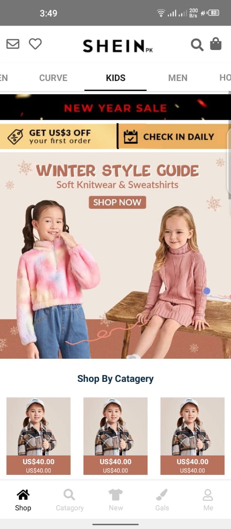Tap the wishlist heart icon
231x529 pixels.
click(35, 44)
